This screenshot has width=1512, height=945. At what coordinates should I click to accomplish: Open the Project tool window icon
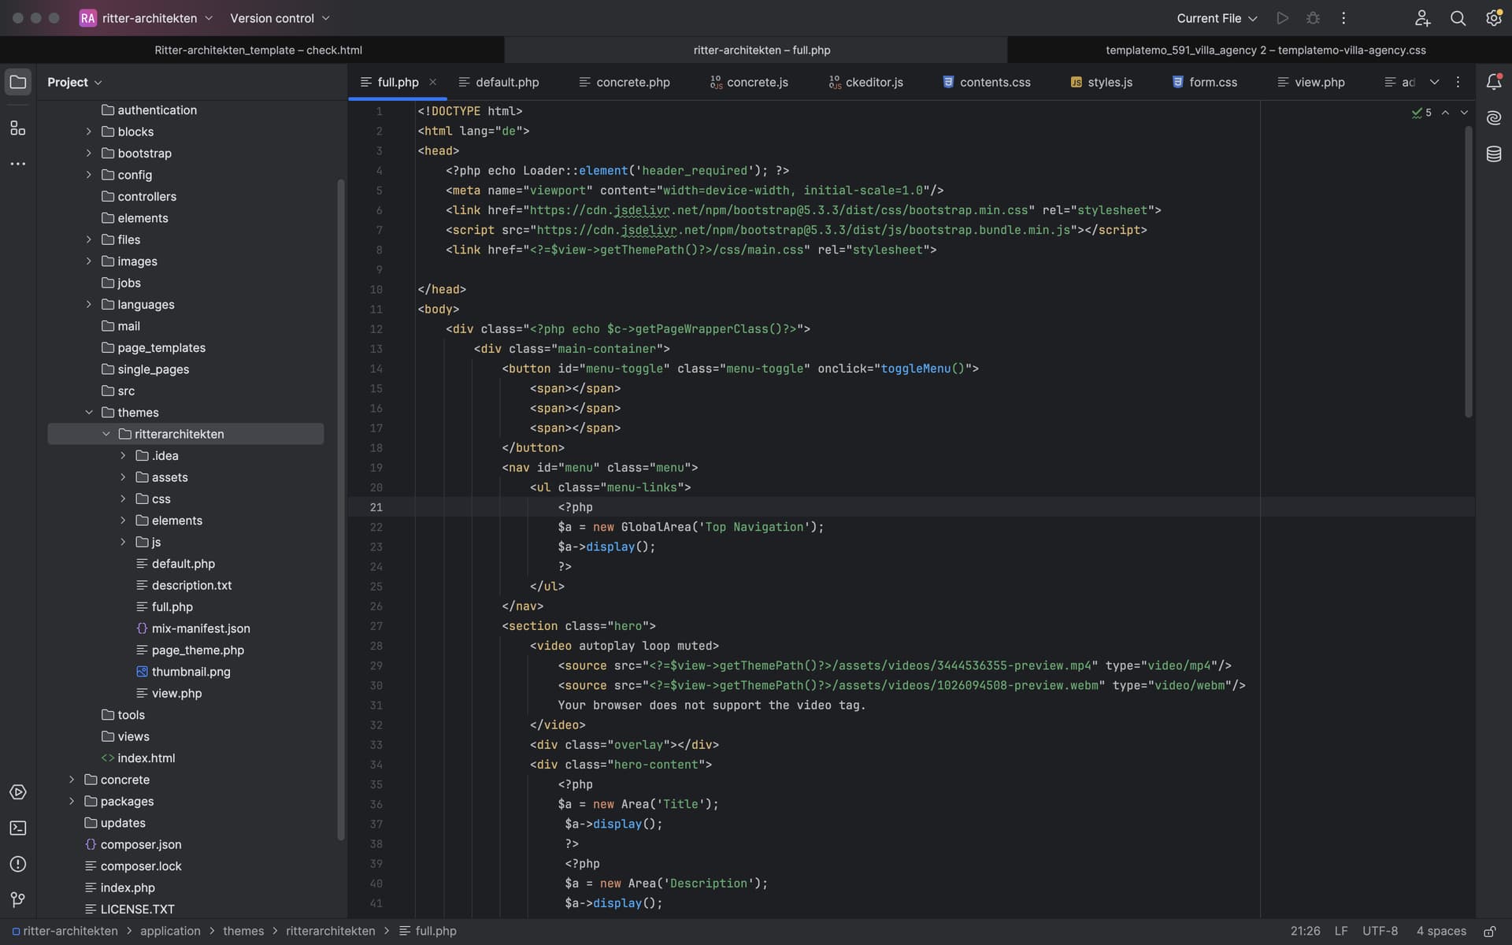(x=17, y=82)
